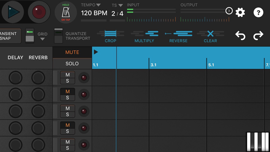Solo track five with S button

pos(67,148)
